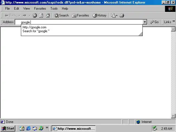Expand the Back button history dropdown

pyautogui.click(x=20, y=15)
